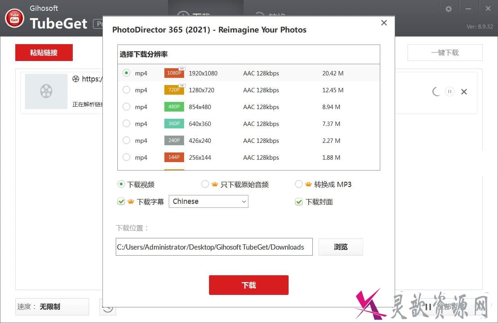Click crown icon beside 只下载原始音频
Screen dimensions: 498x323
(215, 184)
